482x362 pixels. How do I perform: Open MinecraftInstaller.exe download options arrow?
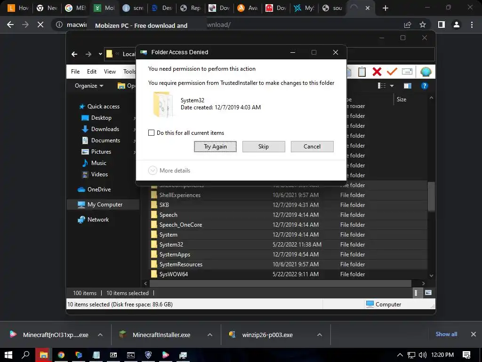coord(210,335)
